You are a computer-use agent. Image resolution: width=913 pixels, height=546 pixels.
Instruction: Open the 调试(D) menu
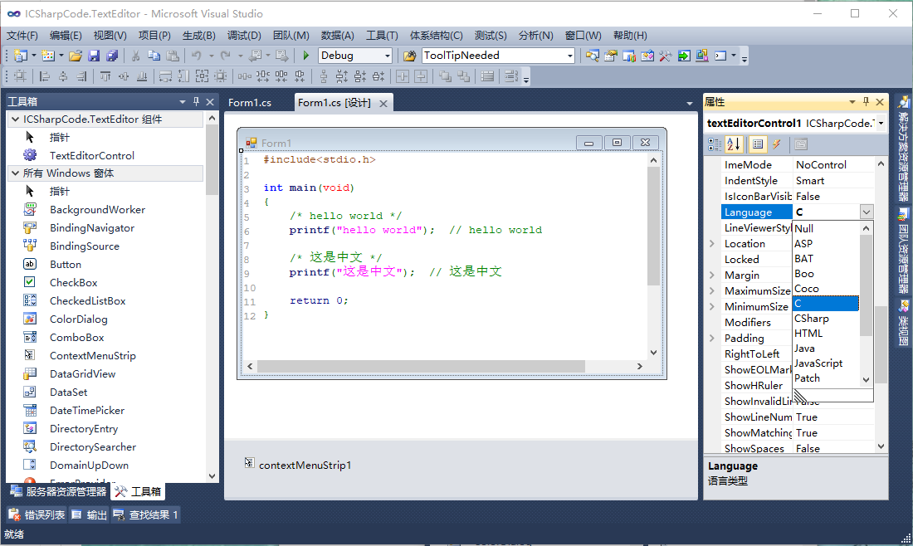242,35
